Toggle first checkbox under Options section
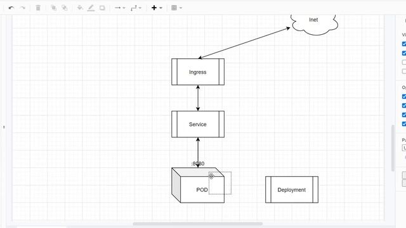The width and height of the screenshot is (406, 228). click(404, 96)
